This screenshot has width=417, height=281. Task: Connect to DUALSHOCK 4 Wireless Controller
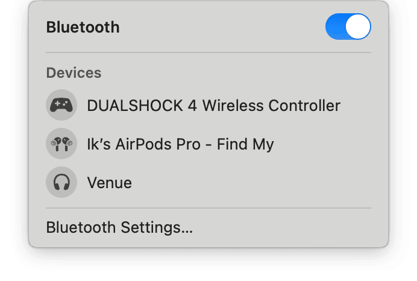213,106
